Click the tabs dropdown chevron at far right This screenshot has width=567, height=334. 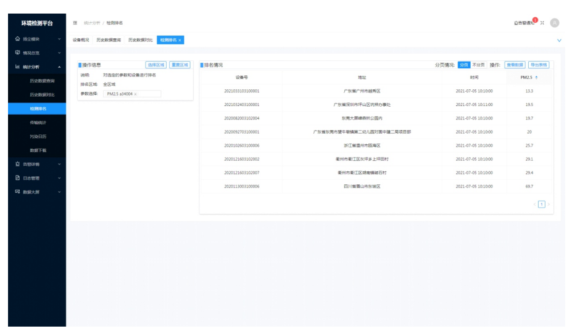click(x=559, y=40)
